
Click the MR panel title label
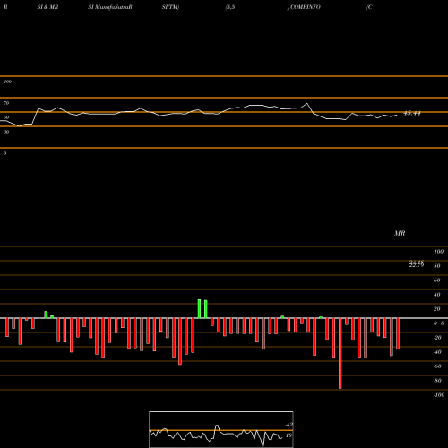400,233
